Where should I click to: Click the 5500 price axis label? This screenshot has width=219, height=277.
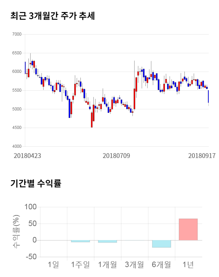[16, 90]
